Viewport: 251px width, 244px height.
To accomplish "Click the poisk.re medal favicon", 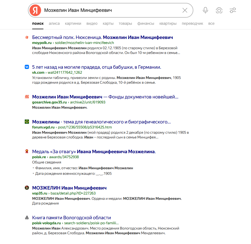I will (27, 151).
